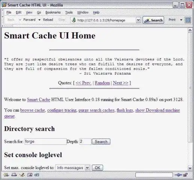The image size is (194, 180).
Task: Click the Directory search Search button
Action: tap(101, 142)
